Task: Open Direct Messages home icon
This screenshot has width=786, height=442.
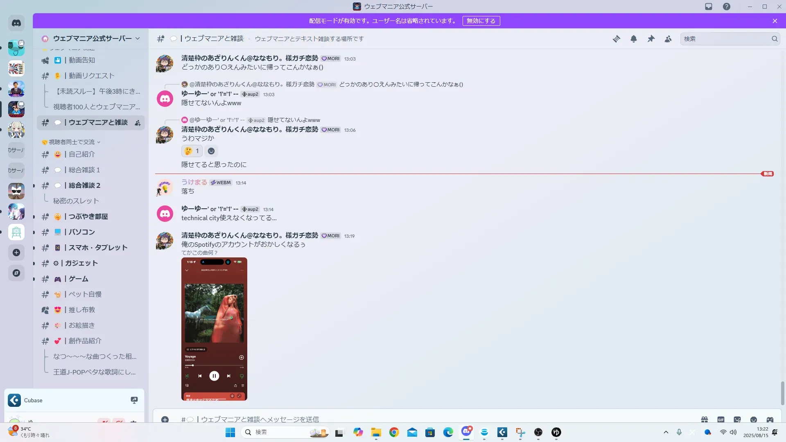Action: tap(16, 23)
